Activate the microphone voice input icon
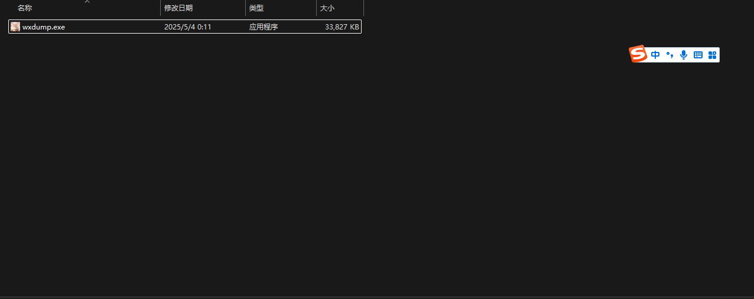 click(684, 55)
